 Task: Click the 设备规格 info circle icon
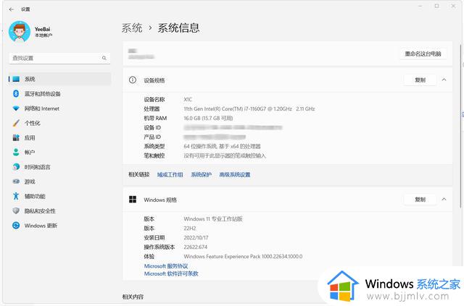tap(133, 80)
